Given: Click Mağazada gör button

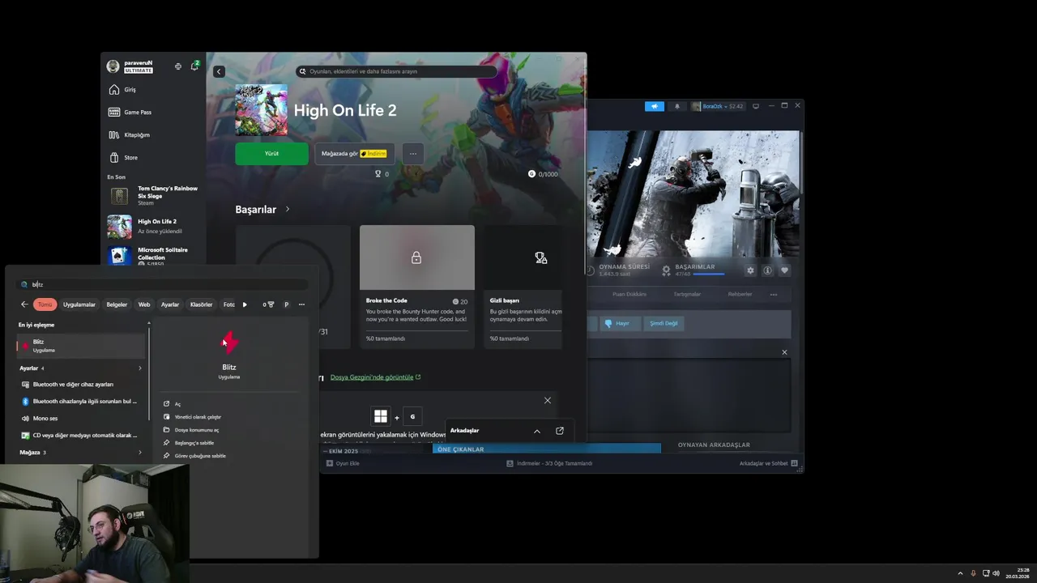Looking at the screenshot, I should pyautogui.click(x=354, y=154).
